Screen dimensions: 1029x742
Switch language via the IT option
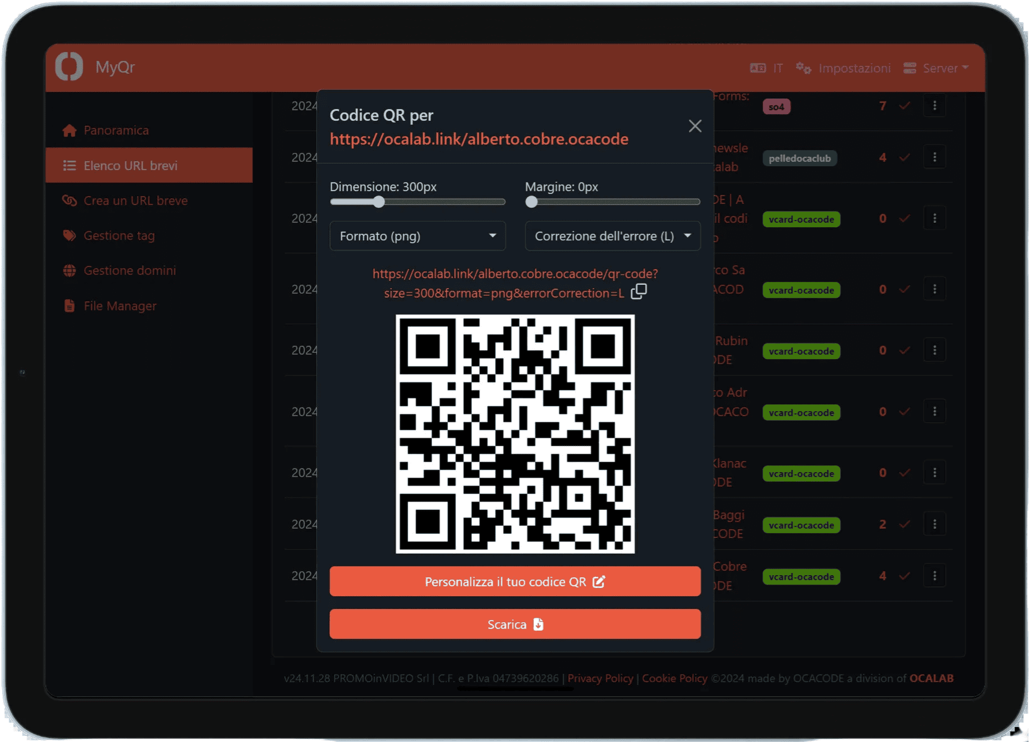(767, 68)
